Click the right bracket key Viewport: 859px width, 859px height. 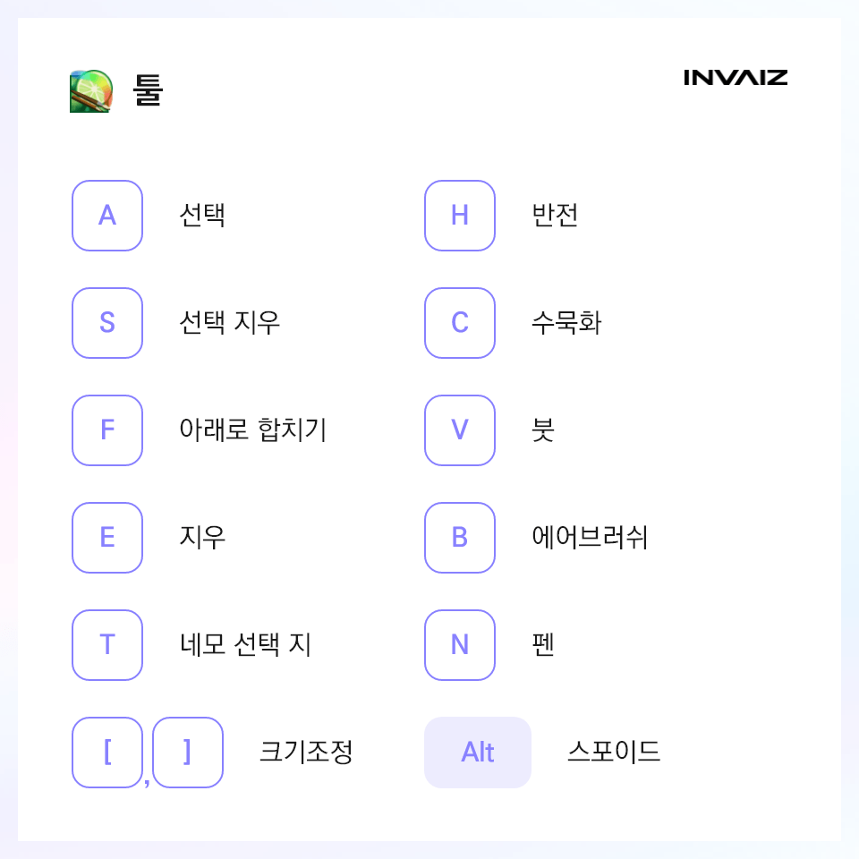coord(188,753)
